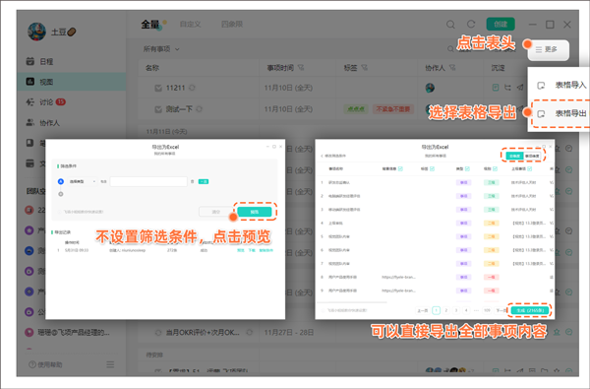
Task: Open 讨论 discussions with 15 badge
Action: coord(45,101)
